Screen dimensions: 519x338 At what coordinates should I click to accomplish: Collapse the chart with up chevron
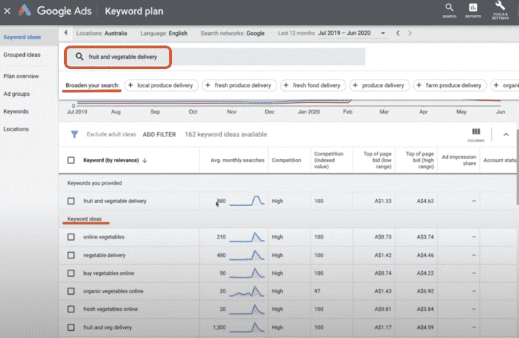click(505, 134)
